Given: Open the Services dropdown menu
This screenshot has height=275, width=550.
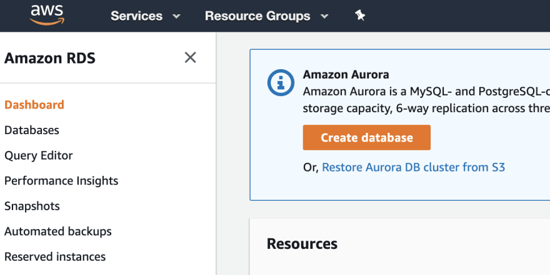Looking at the screenshot, I should pos(145,16).
